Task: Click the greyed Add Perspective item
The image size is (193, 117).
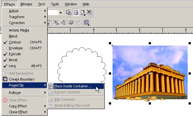Action: point(24,73)
